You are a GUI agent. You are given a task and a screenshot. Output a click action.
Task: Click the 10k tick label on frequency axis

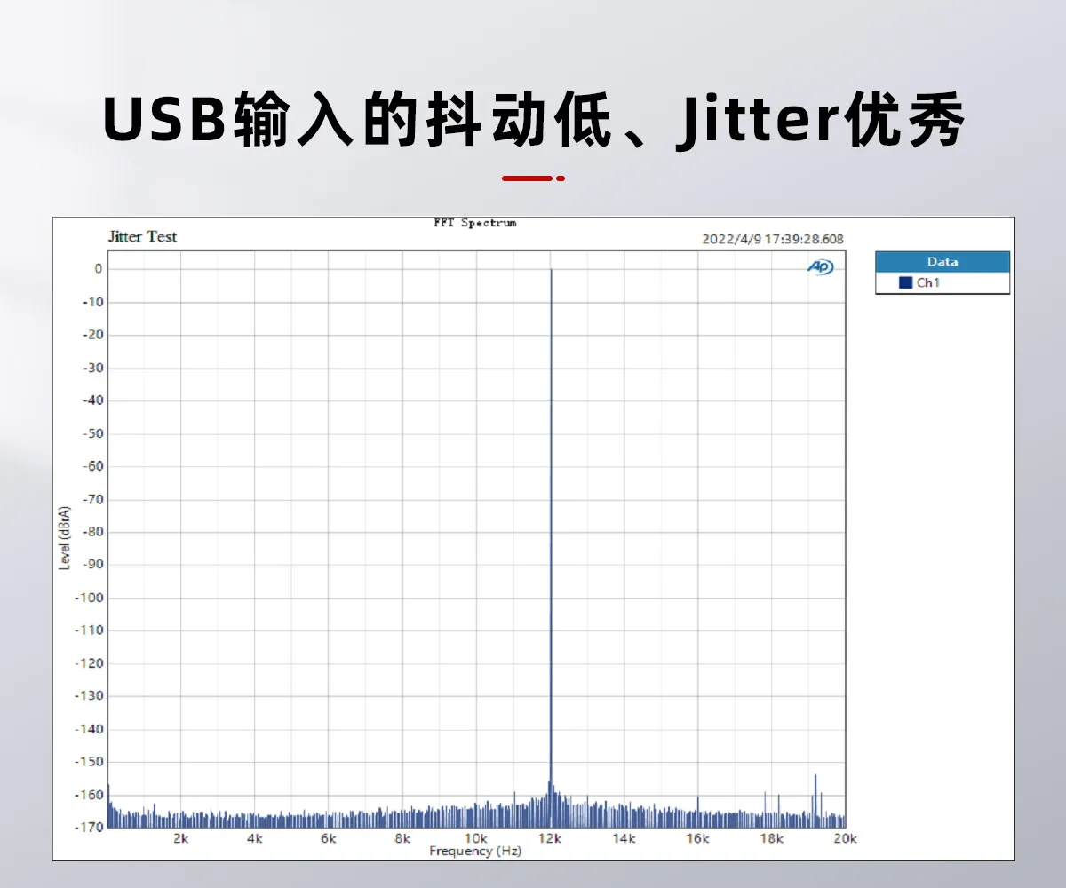(476, 839)
